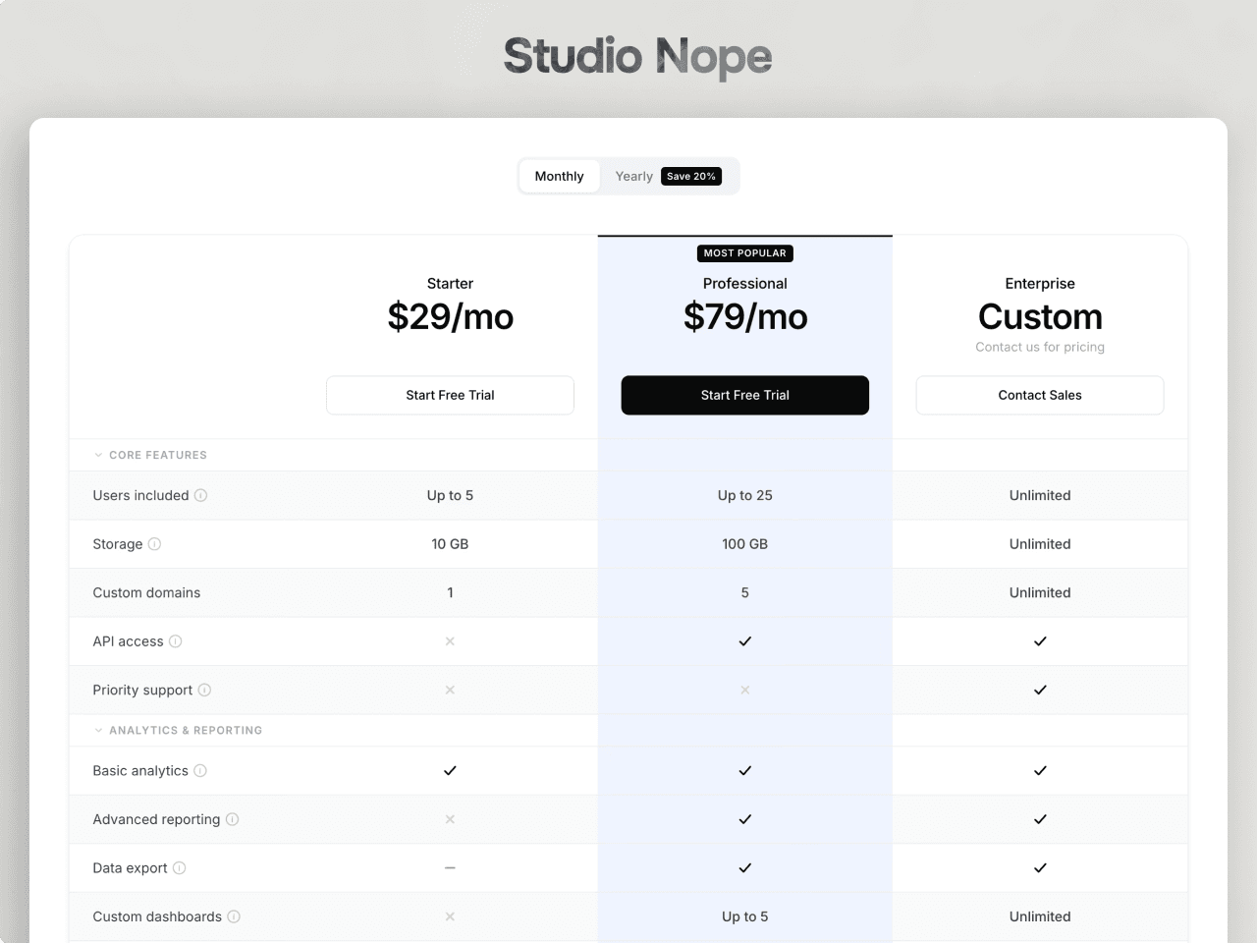Click the Save 20% badge

click(691, 176)
